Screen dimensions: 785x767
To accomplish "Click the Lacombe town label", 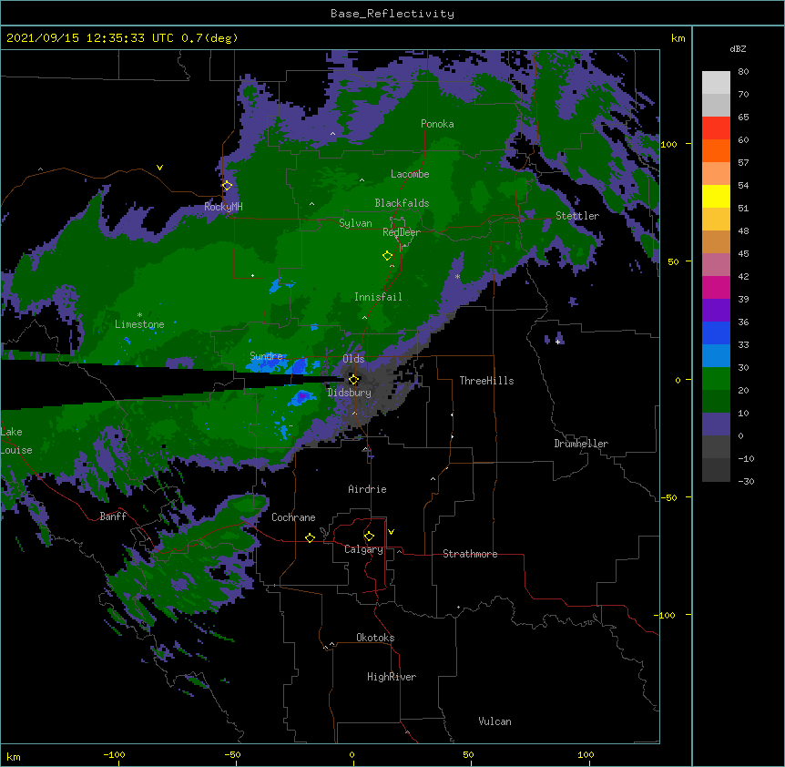I will pyautogui.click(x=410, y=174).
